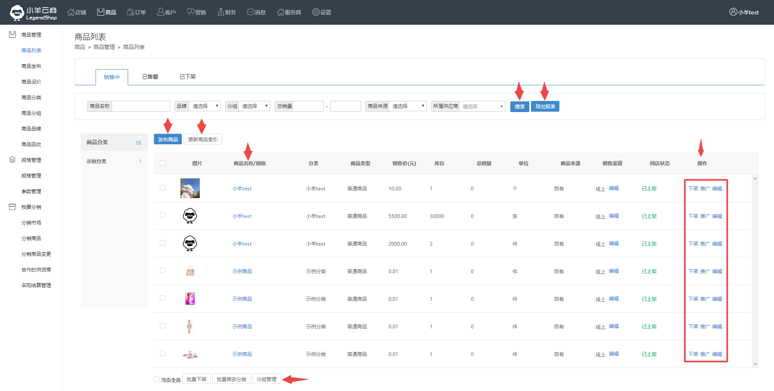Click the 发布商品 button

[x=168, y=140]
